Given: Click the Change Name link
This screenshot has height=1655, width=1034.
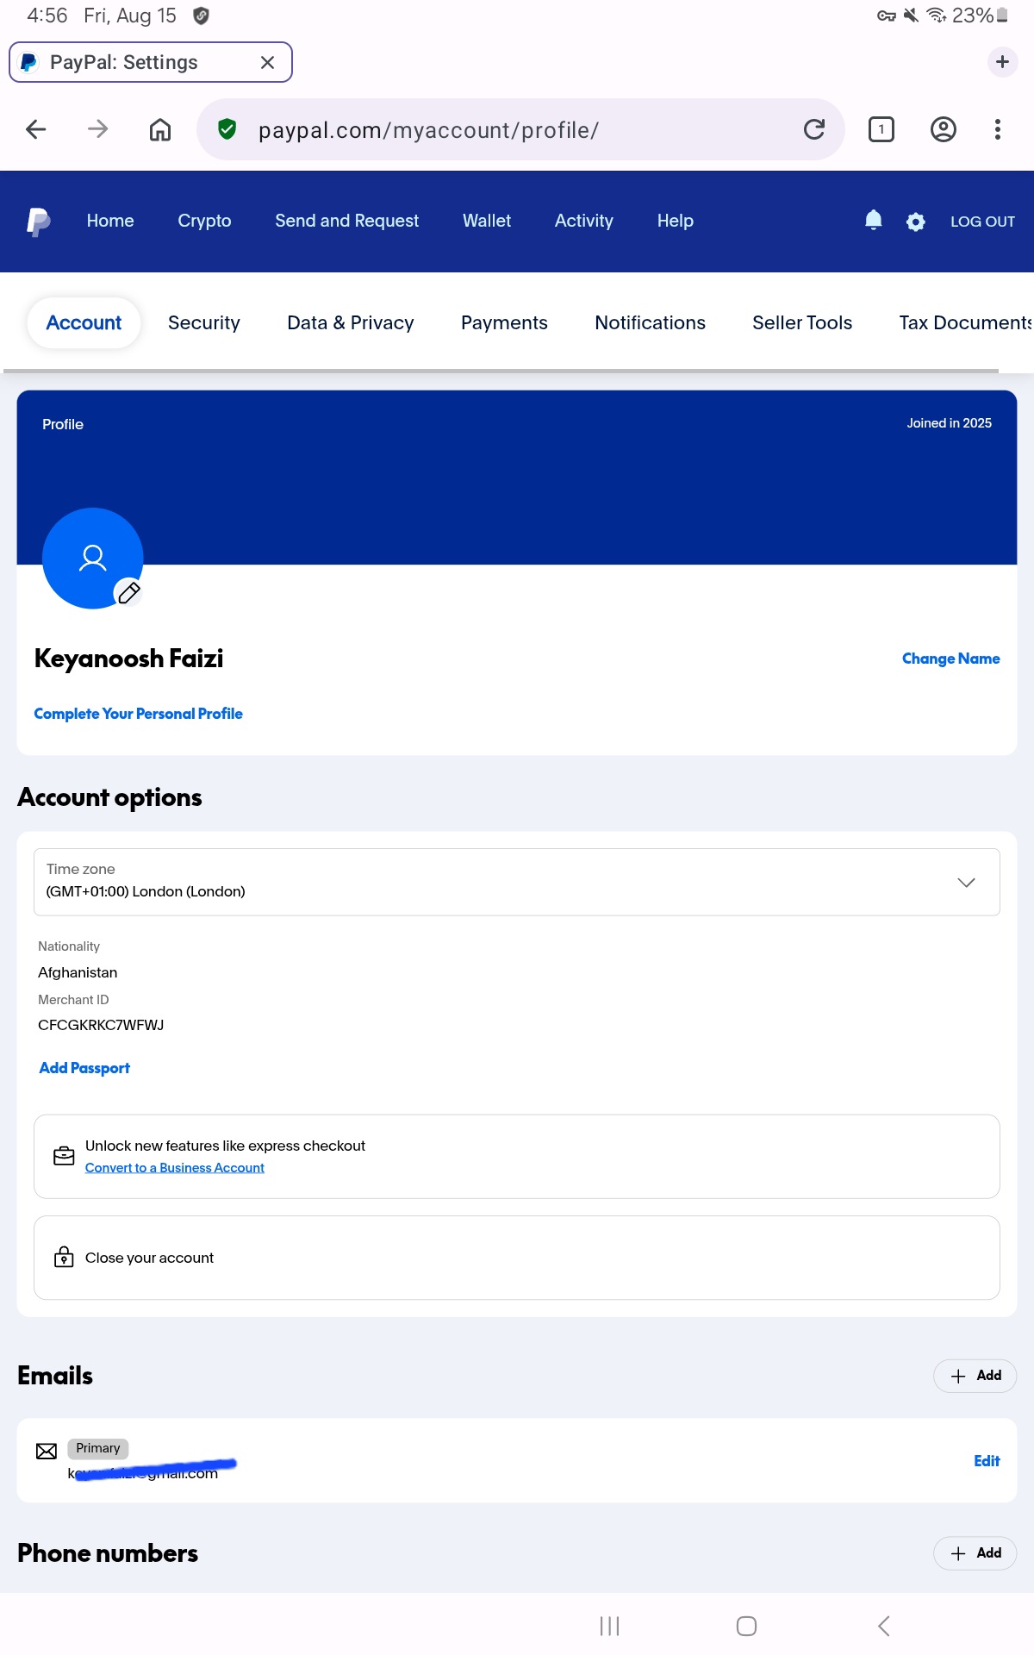Looking at the screenshot, I should [x=951, y=659].
